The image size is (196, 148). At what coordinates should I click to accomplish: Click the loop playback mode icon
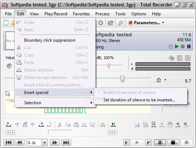point(159,80)
